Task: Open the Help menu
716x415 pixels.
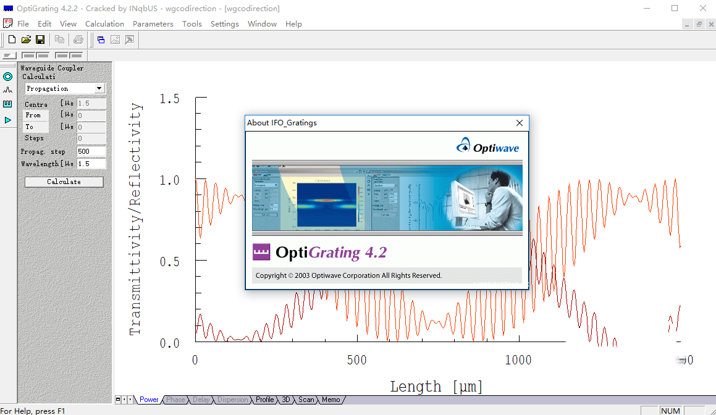Action: pos(293,23)
